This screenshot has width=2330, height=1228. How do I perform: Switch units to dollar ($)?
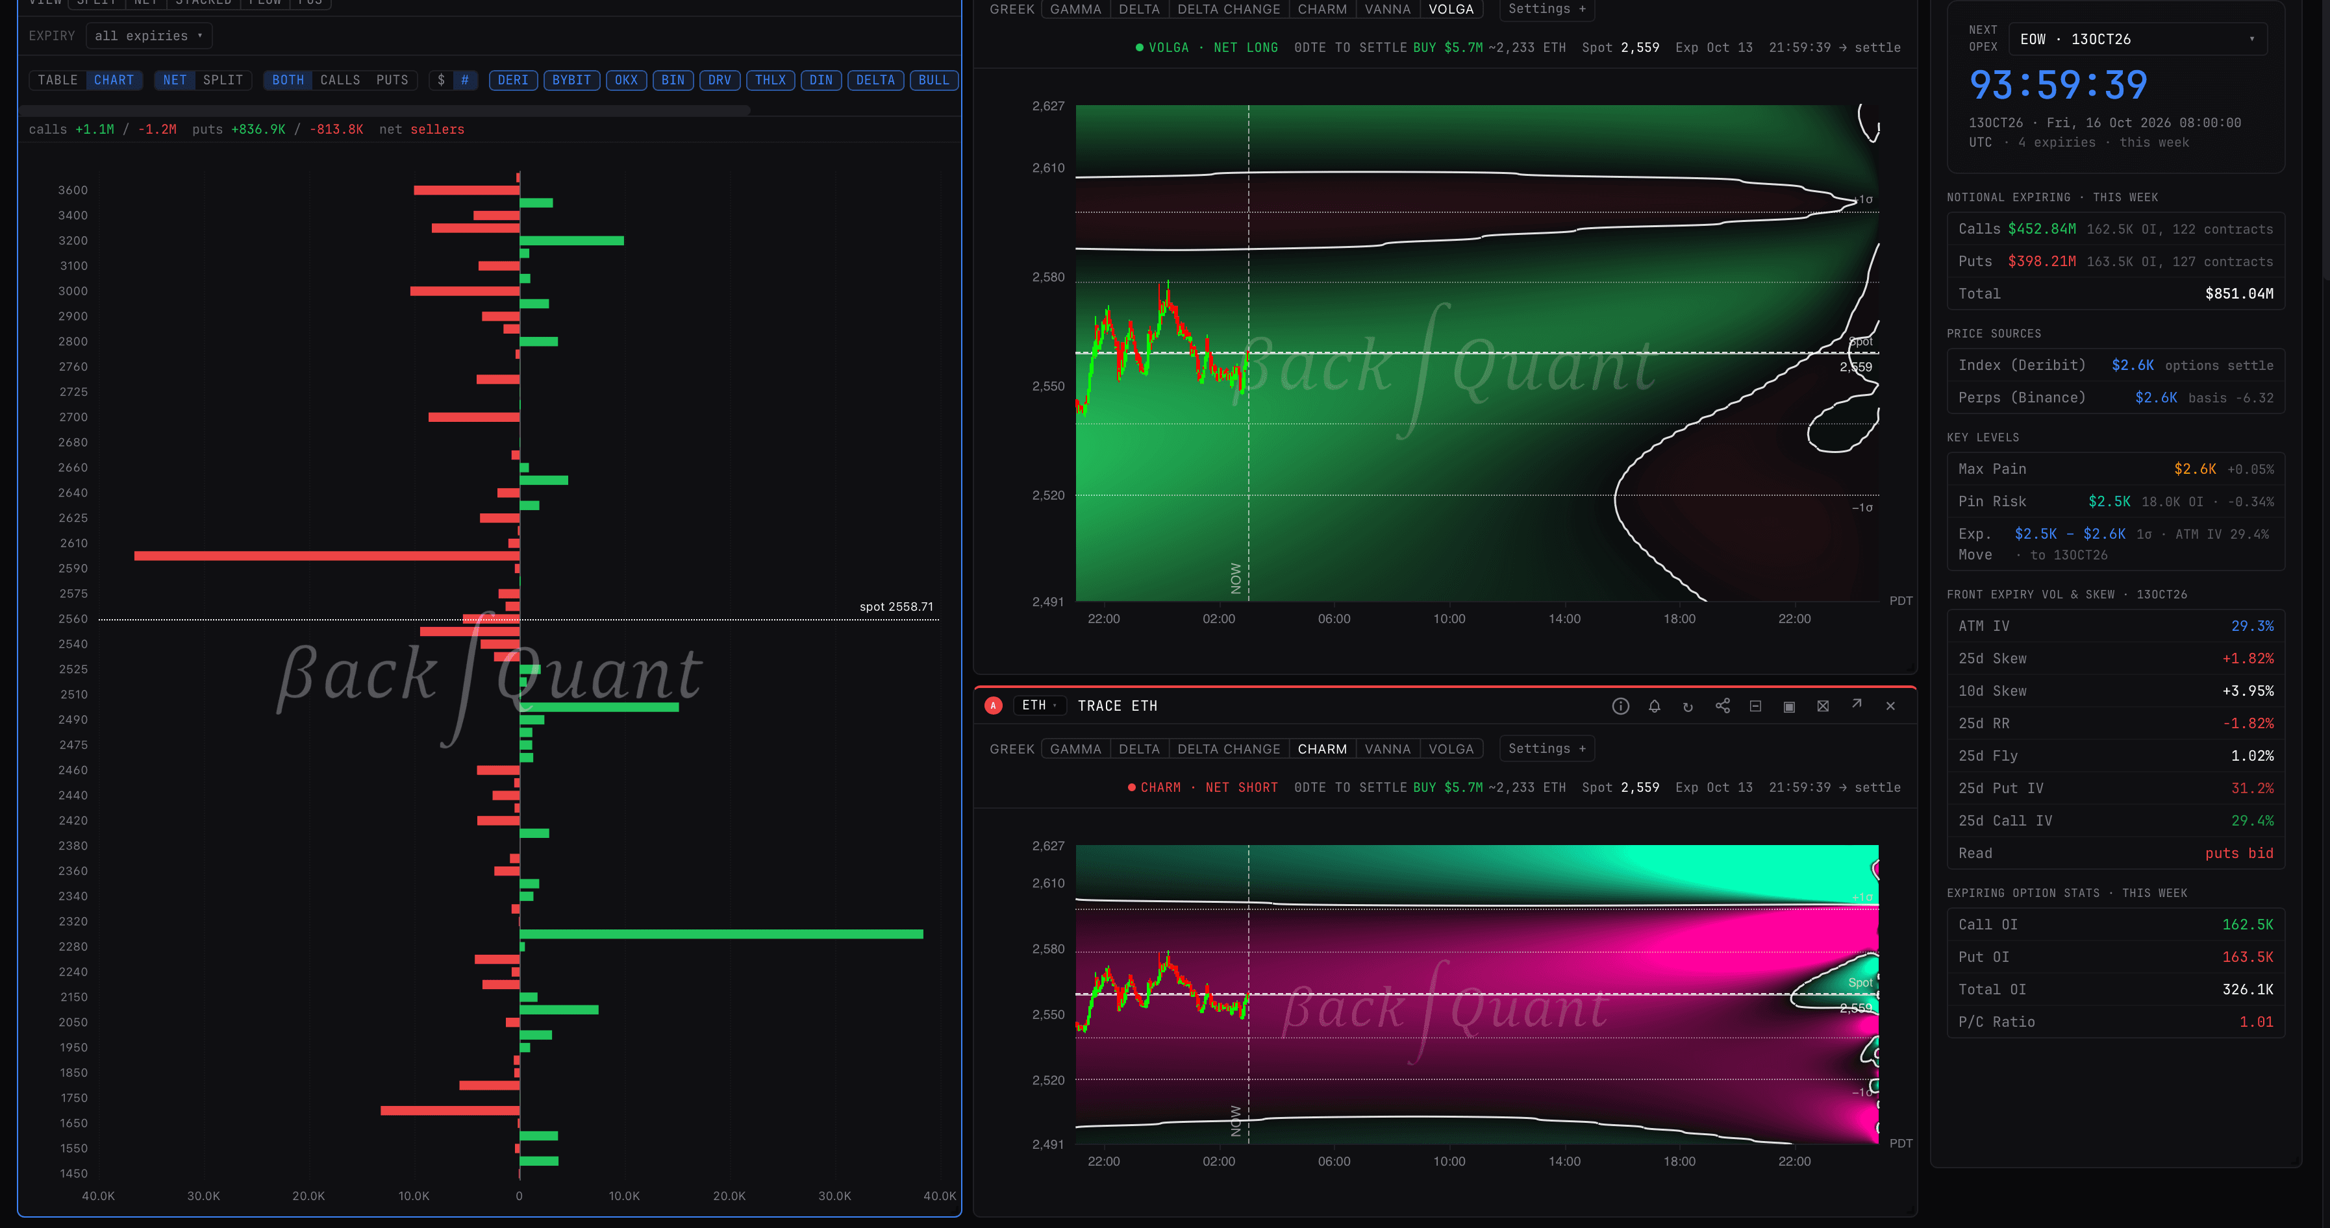tap(442, 80)
